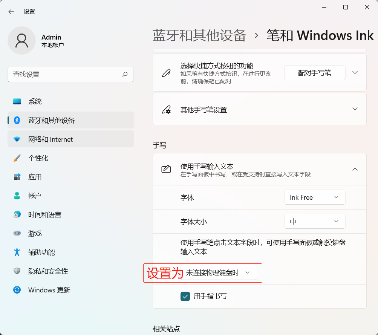
Task: Click the 时间和语言 globe clock icon
Action: 17,214
